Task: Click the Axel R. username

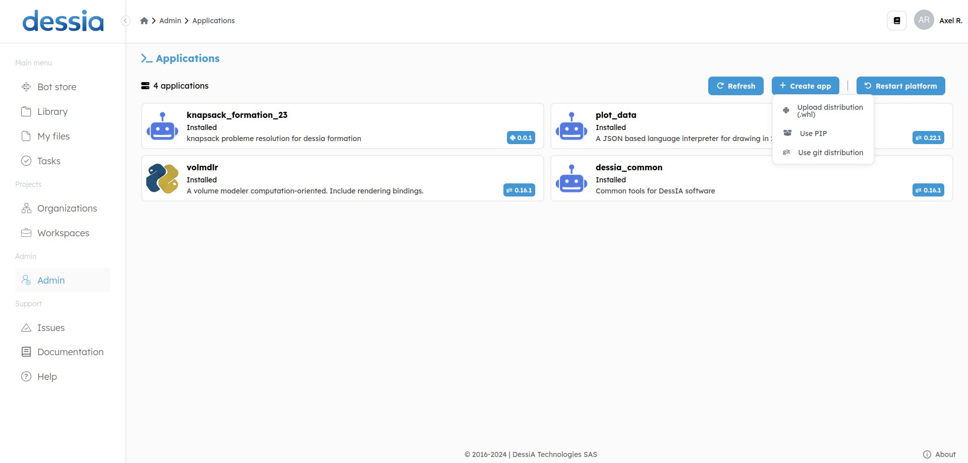Action: (x=951, y=21)
